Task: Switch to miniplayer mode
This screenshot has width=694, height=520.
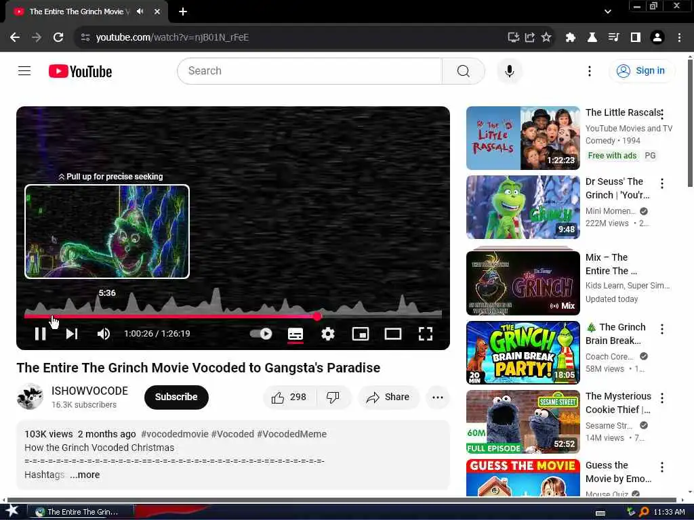Action: coord(361,334)
